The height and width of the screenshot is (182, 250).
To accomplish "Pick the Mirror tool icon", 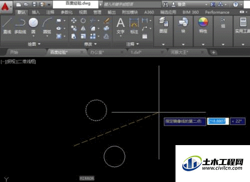I will tap(83, 28).
